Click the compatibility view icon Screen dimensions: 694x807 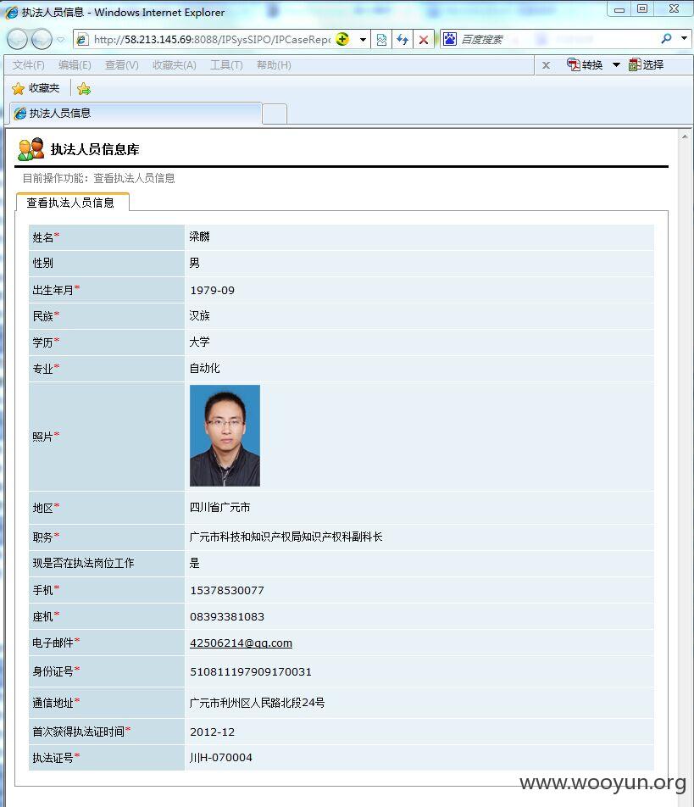(x=381, y=40)
